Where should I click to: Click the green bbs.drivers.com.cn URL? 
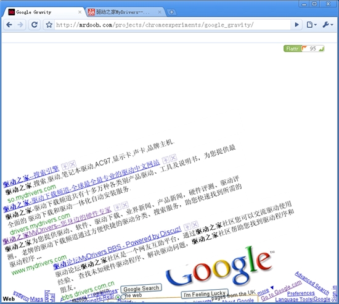click(88, 290)
